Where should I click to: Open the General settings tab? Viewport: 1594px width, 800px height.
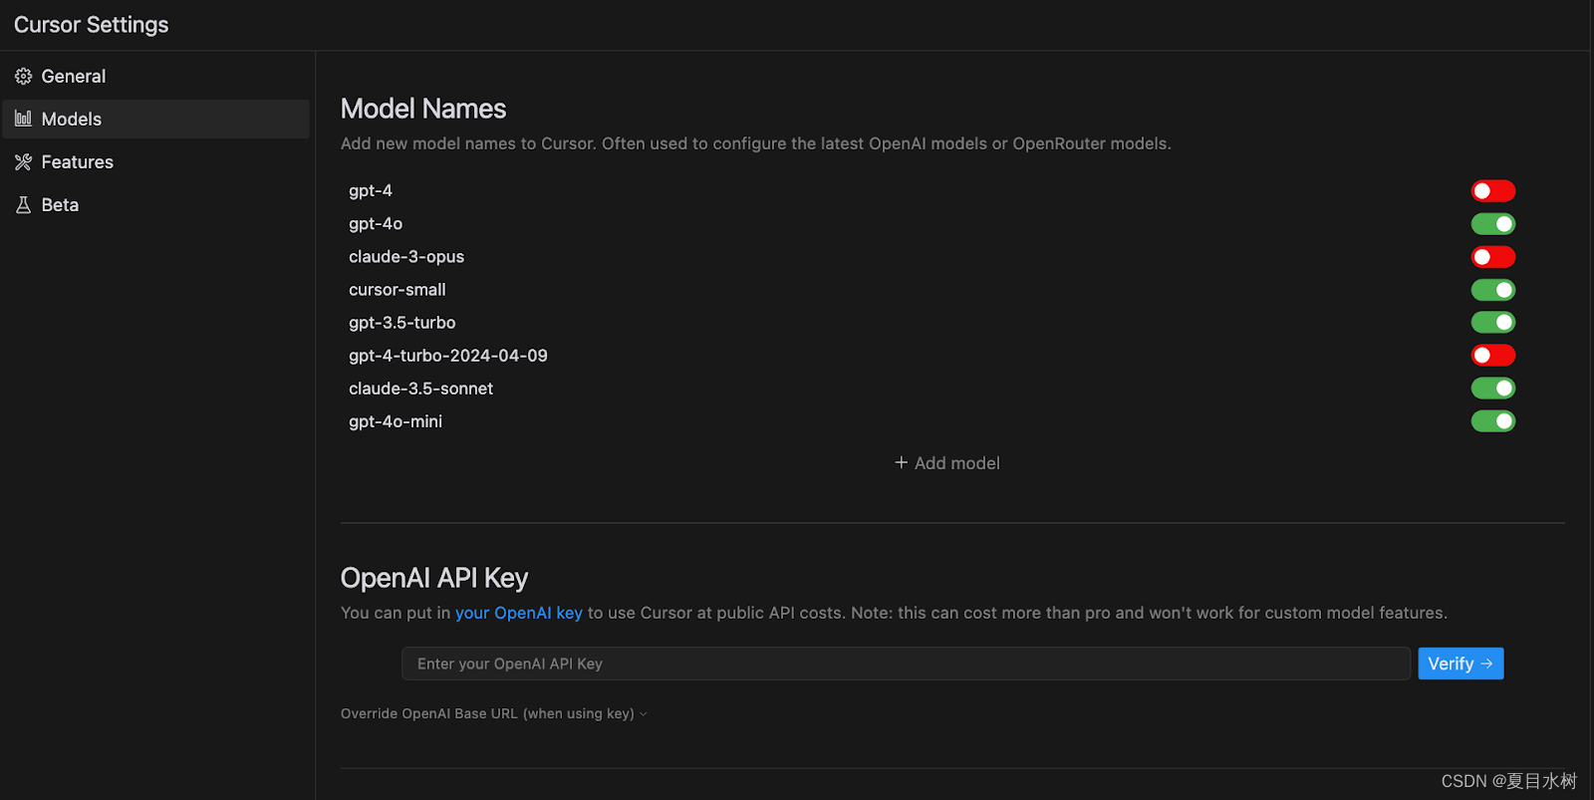pos(156,77)
